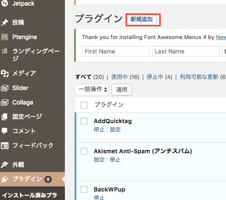Click the Collage images icon
Screen dimensions: 226x200
tap(5, 103)
